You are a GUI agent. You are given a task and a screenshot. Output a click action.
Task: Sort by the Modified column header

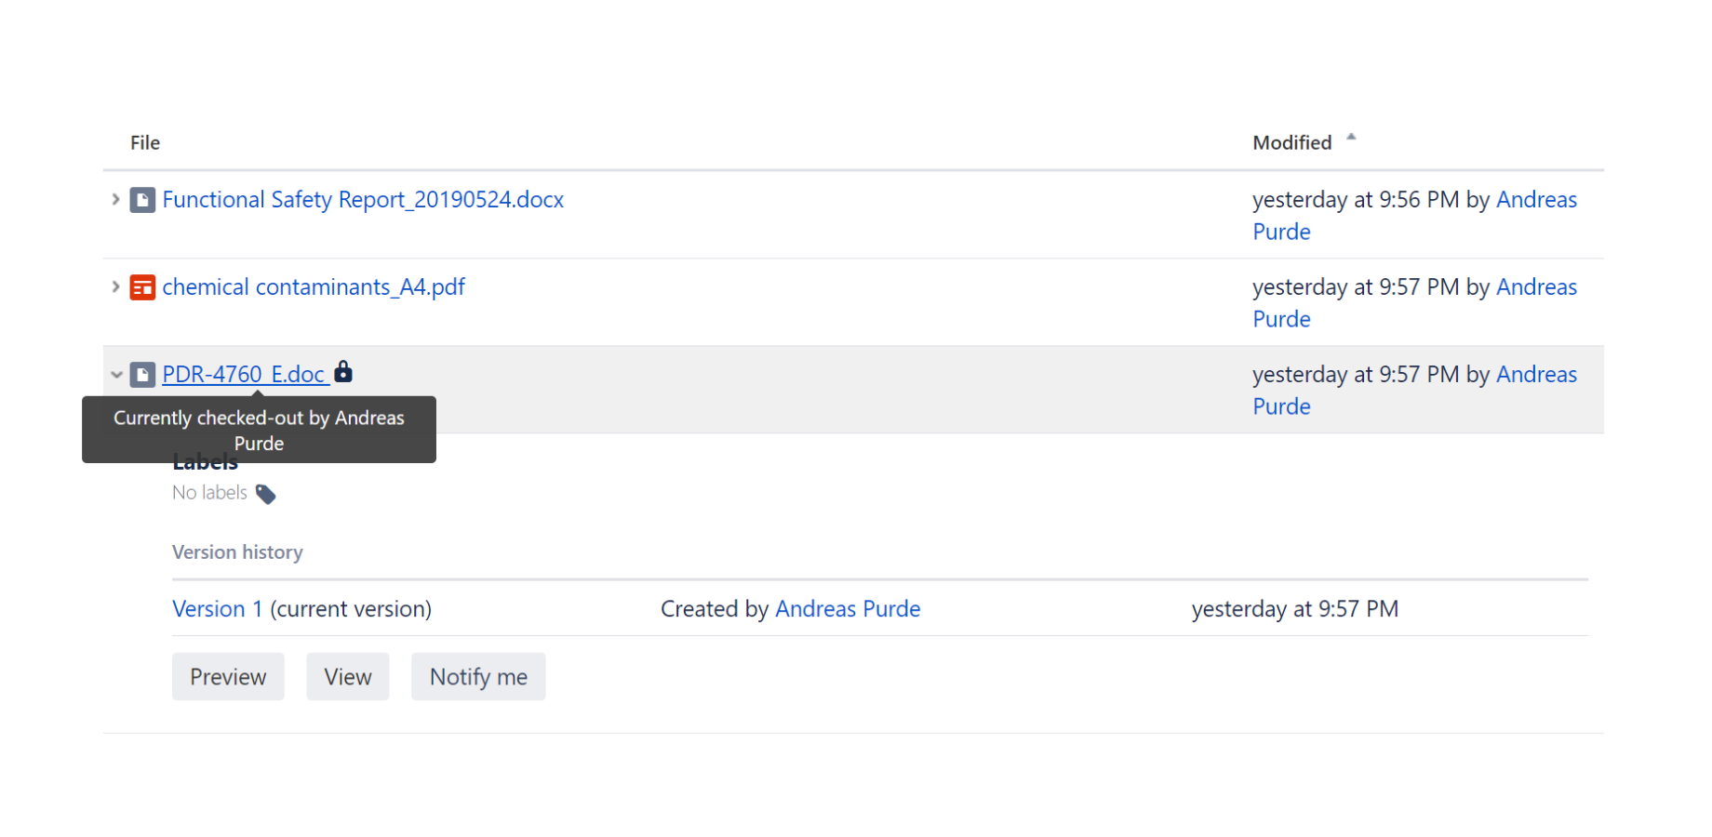1291,142
